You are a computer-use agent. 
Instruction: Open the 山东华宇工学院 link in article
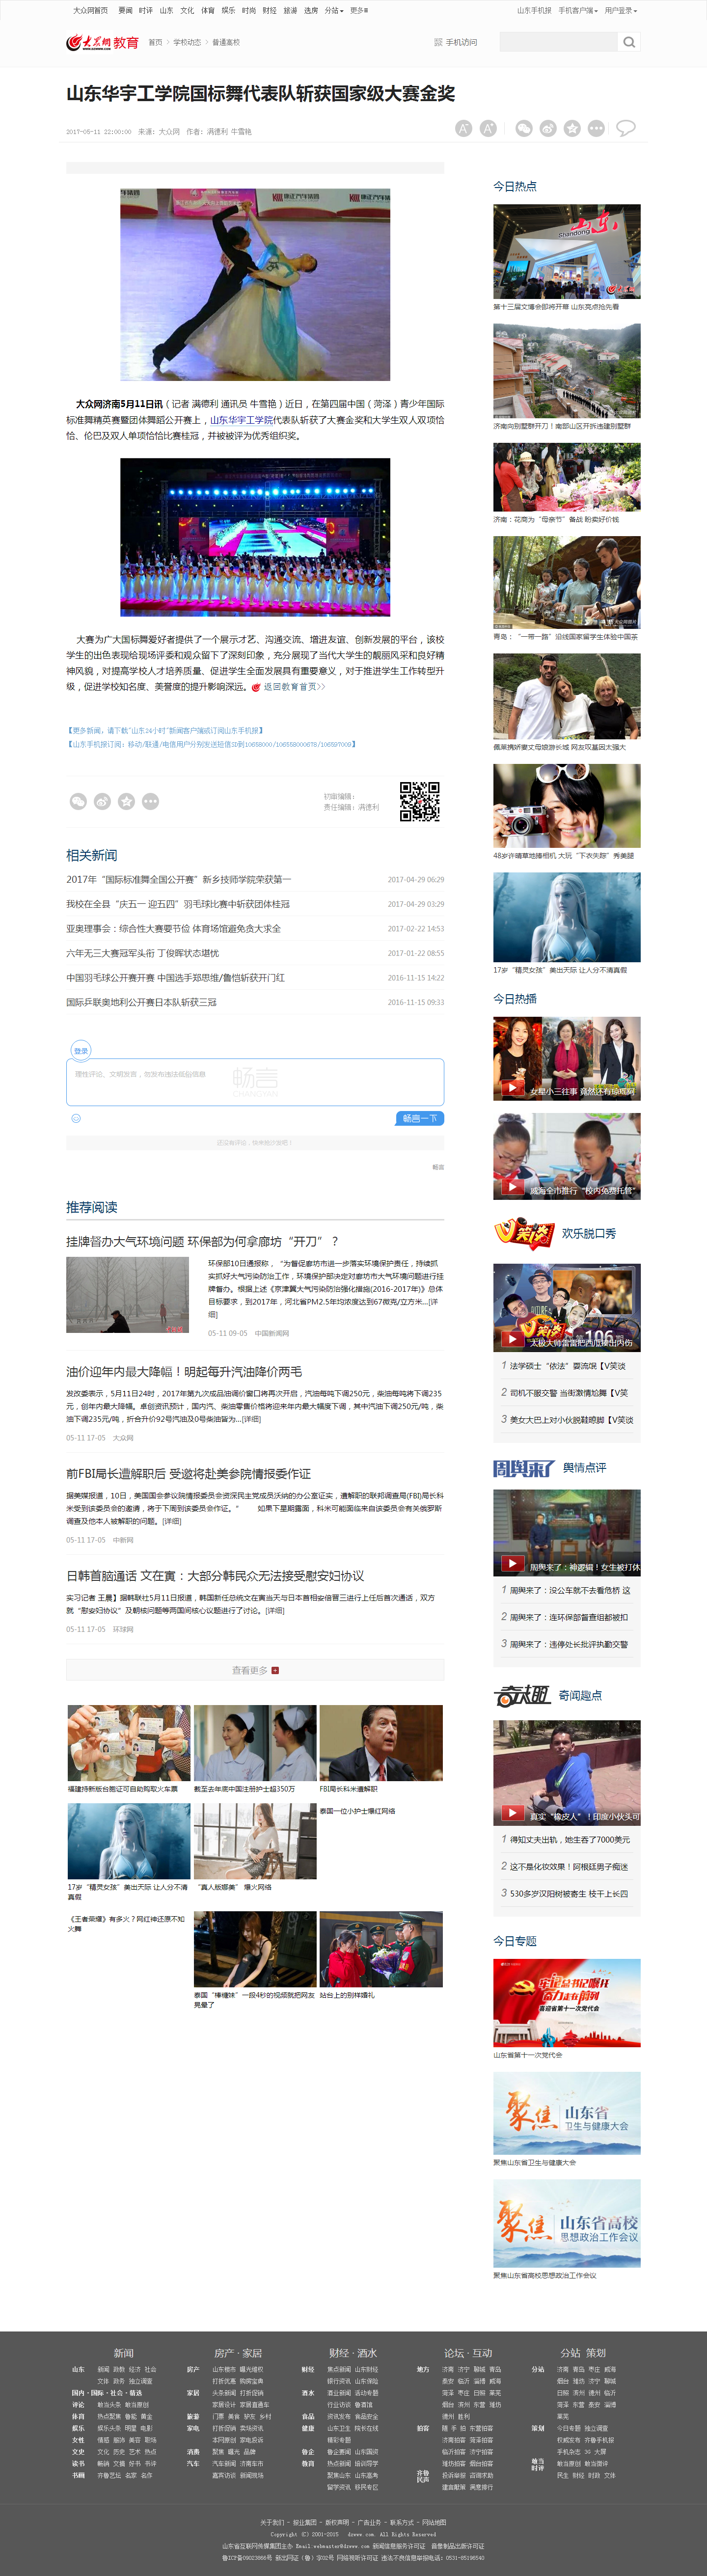241,420
